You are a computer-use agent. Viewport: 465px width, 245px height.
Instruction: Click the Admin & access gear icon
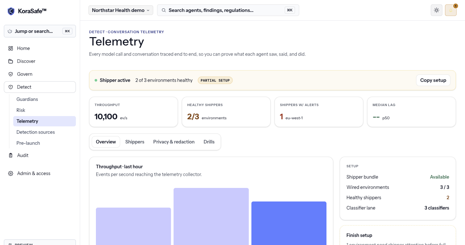[11, 173]
